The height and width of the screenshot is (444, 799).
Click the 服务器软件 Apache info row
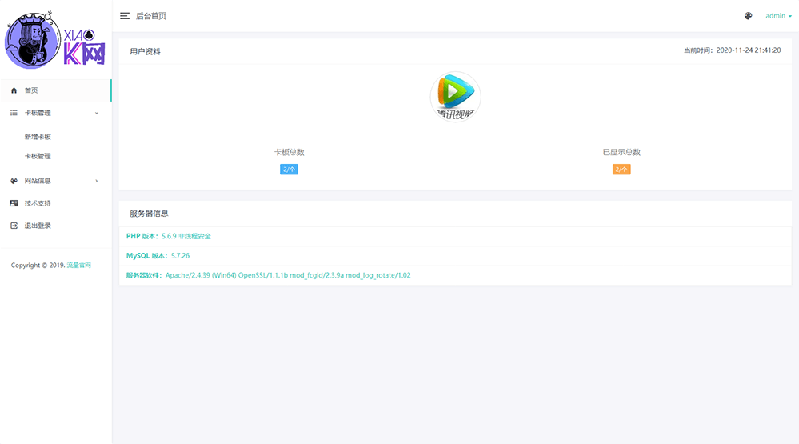268,275
